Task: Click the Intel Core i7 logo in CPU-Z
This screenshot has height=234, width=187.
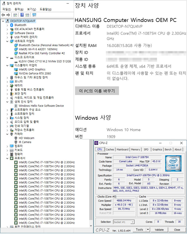Action: tap(173, 163)
